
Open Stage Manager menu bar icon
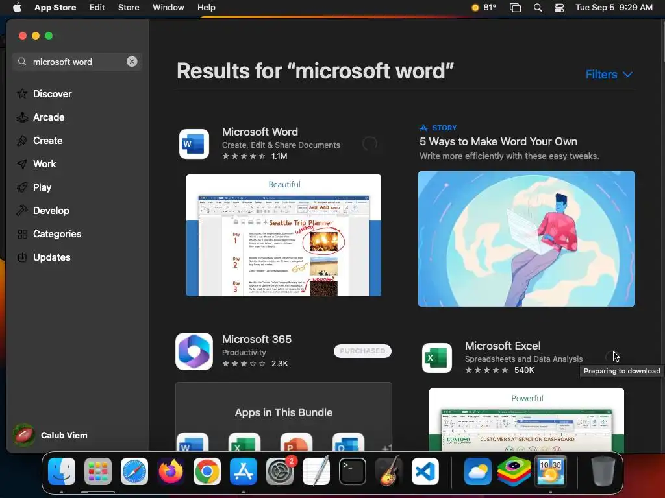click(x=515, y=8)
